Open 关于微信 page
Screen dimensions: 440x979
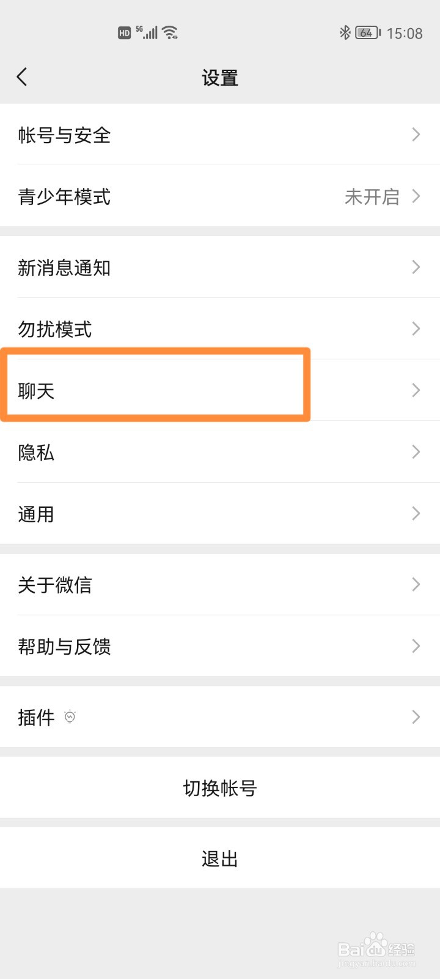(x=220, y=584)
